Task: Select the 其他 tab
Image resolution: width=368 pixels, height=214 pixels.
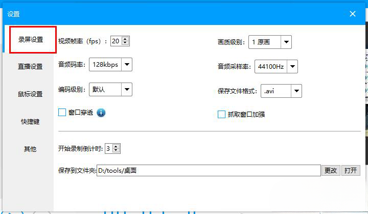Action: [30, 149]
